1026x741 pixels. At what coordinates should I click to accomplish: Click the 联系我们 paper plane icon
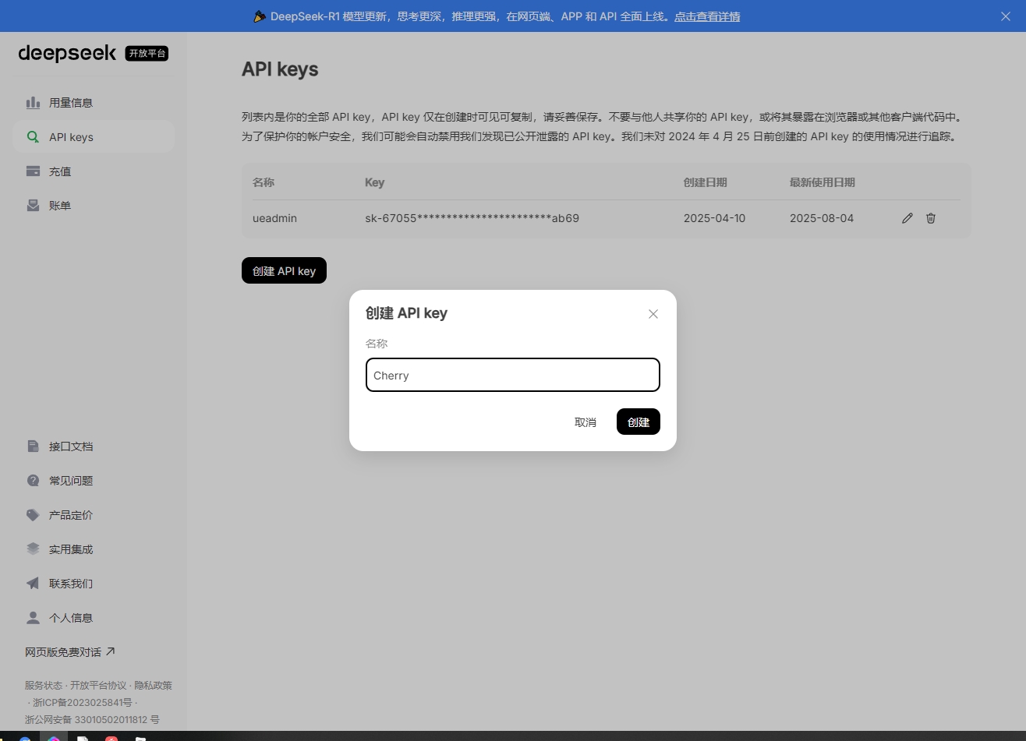tap(33, 584)
